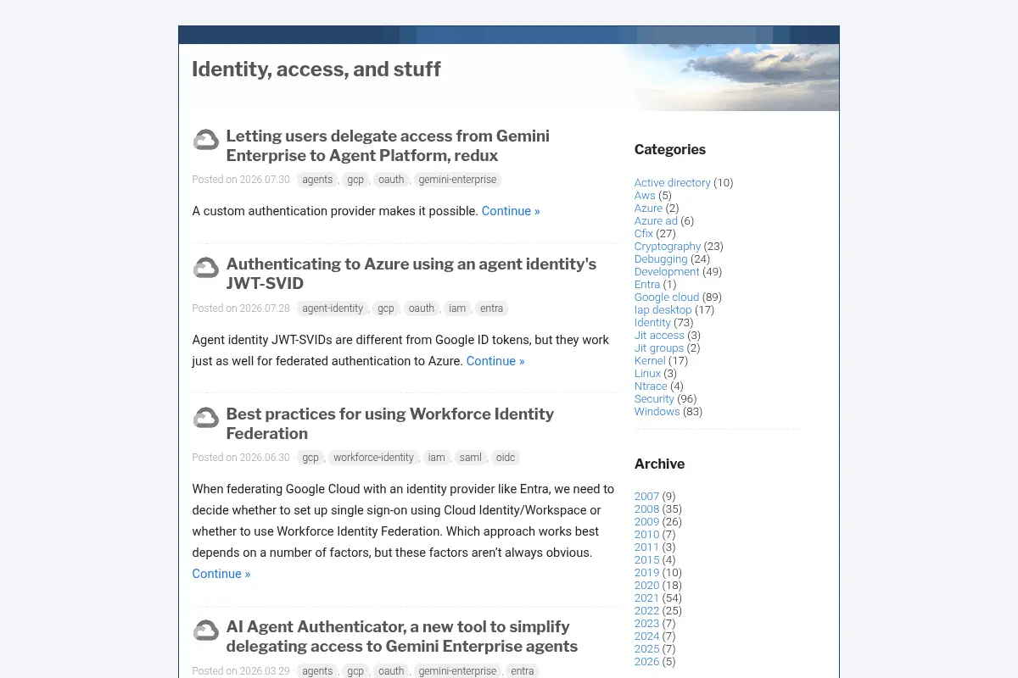This screenshot has height=678, width=1018.
Task: Select the 'saml' tag
Action: coord(470,458)
